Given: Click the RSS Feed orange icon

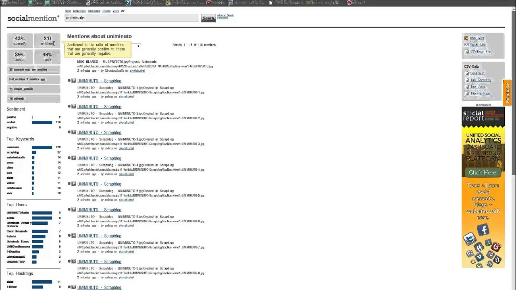Looking at the screenshot, I should 466,38.
